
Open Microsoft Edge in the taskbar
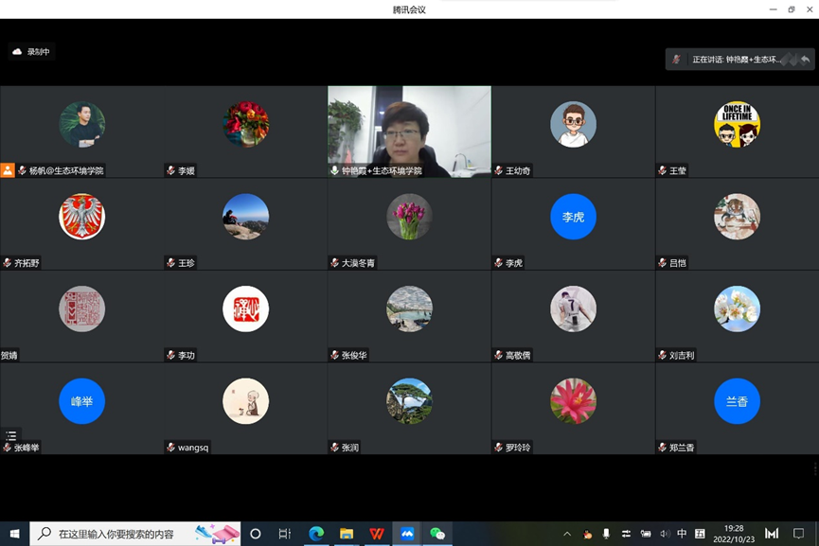coord(316,534)
